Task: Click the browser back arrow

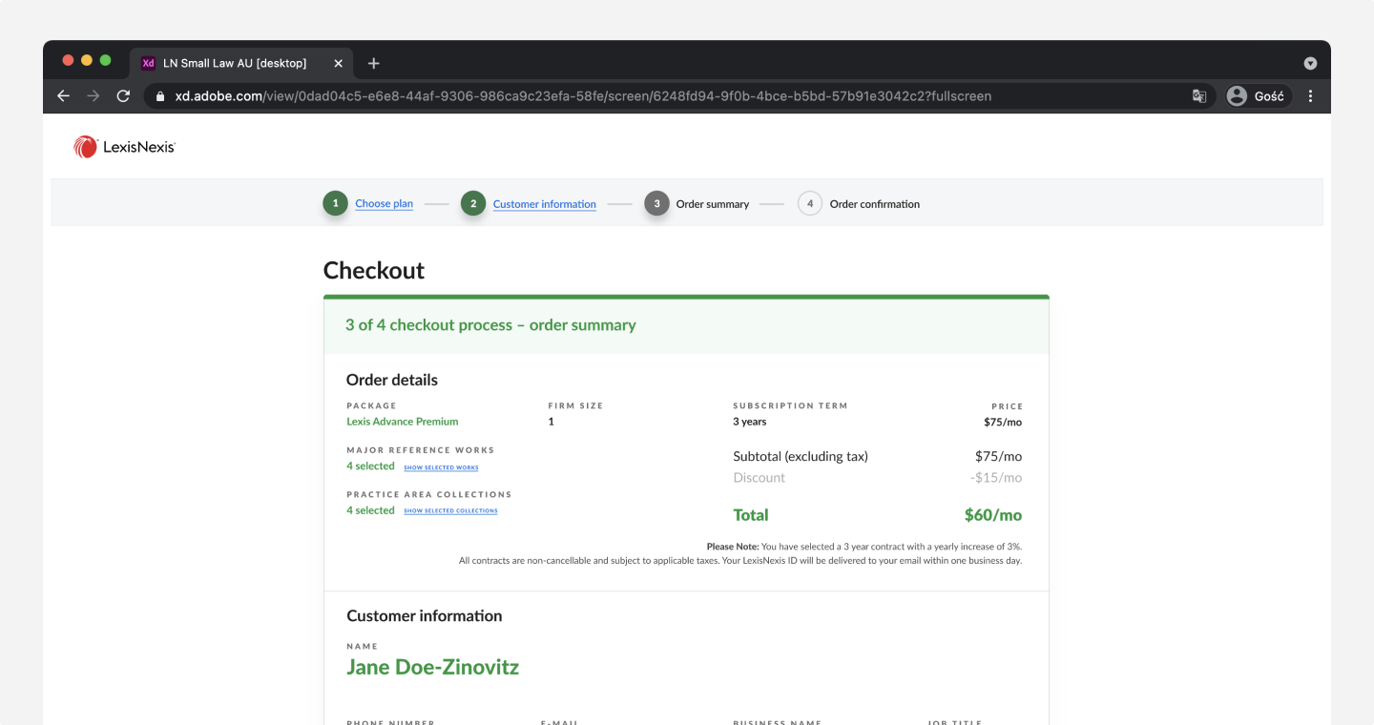Action: pos(64,96)
